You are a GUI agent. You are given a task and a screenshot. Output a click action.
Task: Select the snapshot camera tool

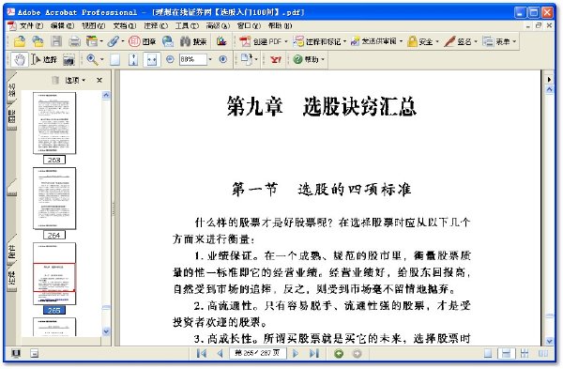(x=68, y=60)
